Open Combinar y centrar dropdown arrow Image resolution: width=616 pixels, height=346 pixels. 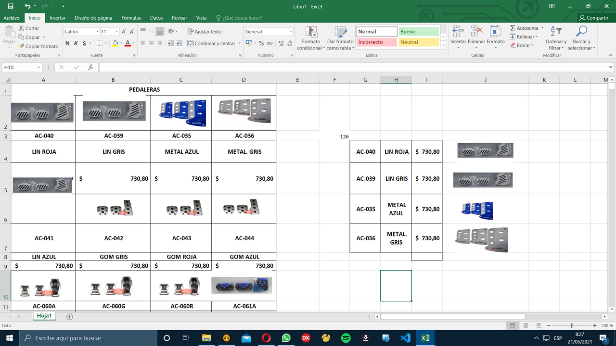coord(239,43)
